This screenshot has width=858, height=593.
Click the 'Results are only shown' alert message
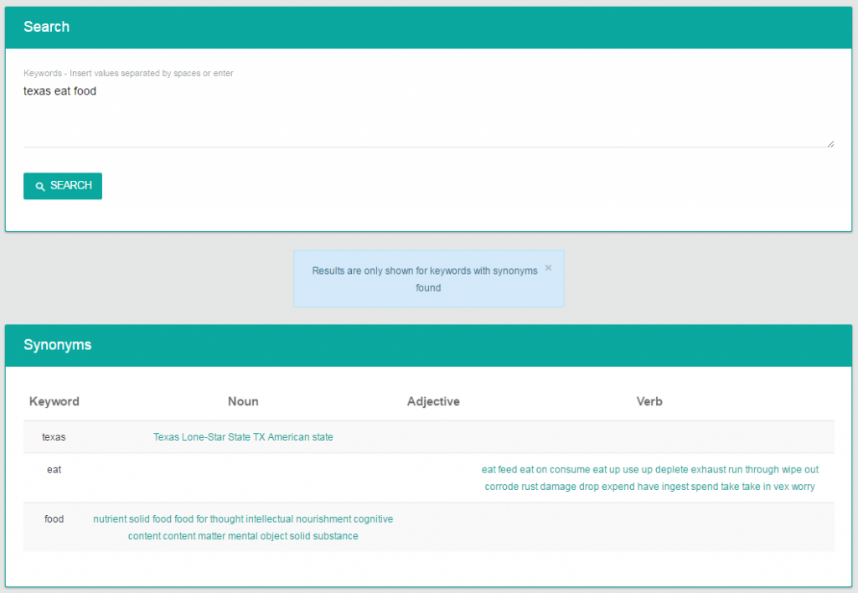pos(425,279)
